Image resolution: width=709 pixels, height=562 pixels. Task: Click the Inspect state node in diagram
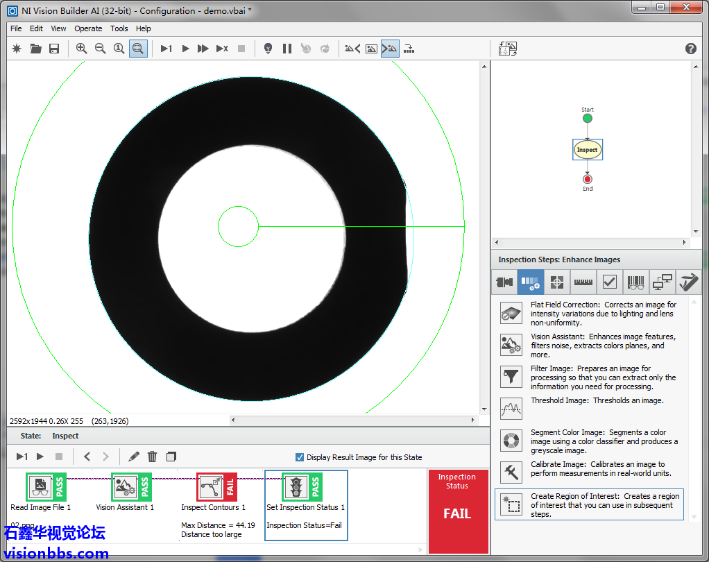[587, 150]
